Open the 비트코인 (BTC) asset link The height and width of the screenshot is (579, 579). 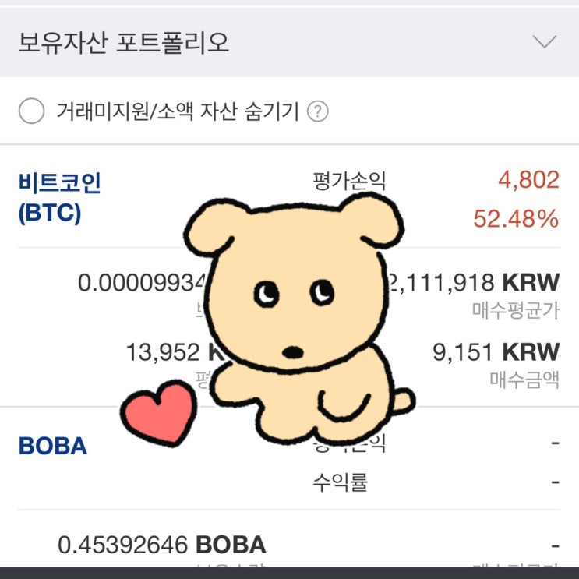coord(59,198)
